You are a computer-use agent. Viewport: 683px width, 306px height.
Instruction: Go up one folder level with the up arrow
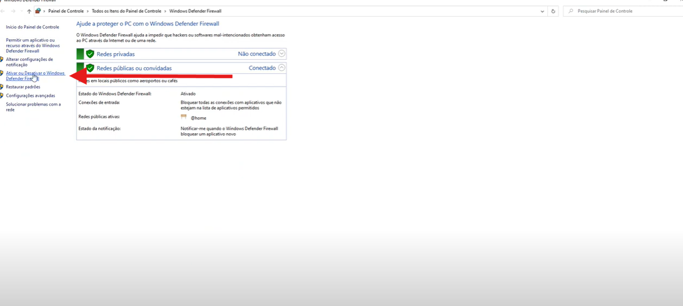[29, 11]
